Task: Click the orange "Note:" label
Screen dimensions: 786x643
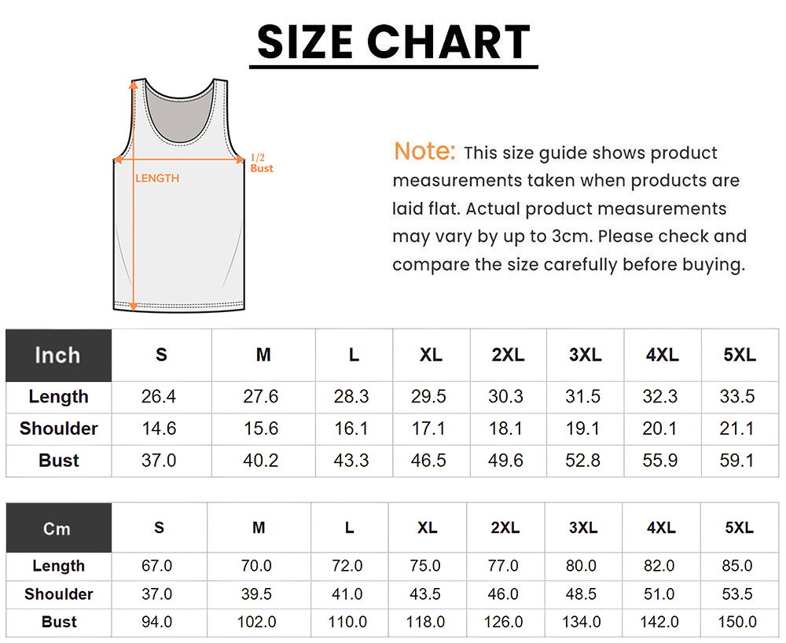Action: 424,151
